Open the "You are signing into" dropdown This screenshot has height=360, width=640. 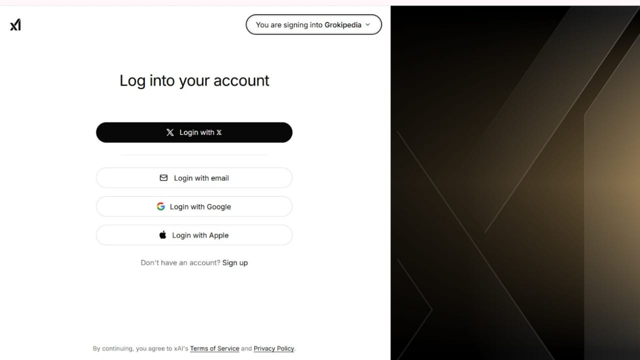(x=289, y=24)
